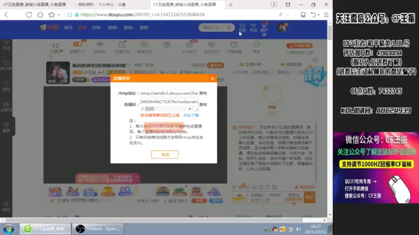Click the orange 发送 chat send button
This screenshot has height=235, width=419.
[x=310, y=197]
